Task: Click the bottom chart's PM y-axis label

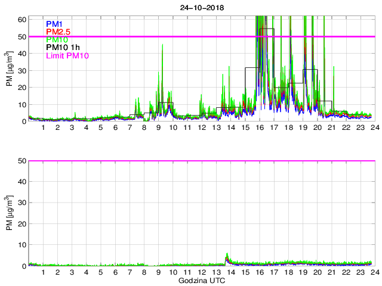Action: point(9,213)
